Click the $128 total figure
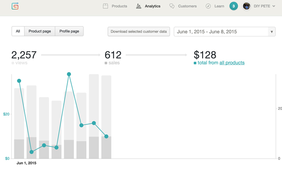This screenshot has height=169, width=282. point(205,55)
